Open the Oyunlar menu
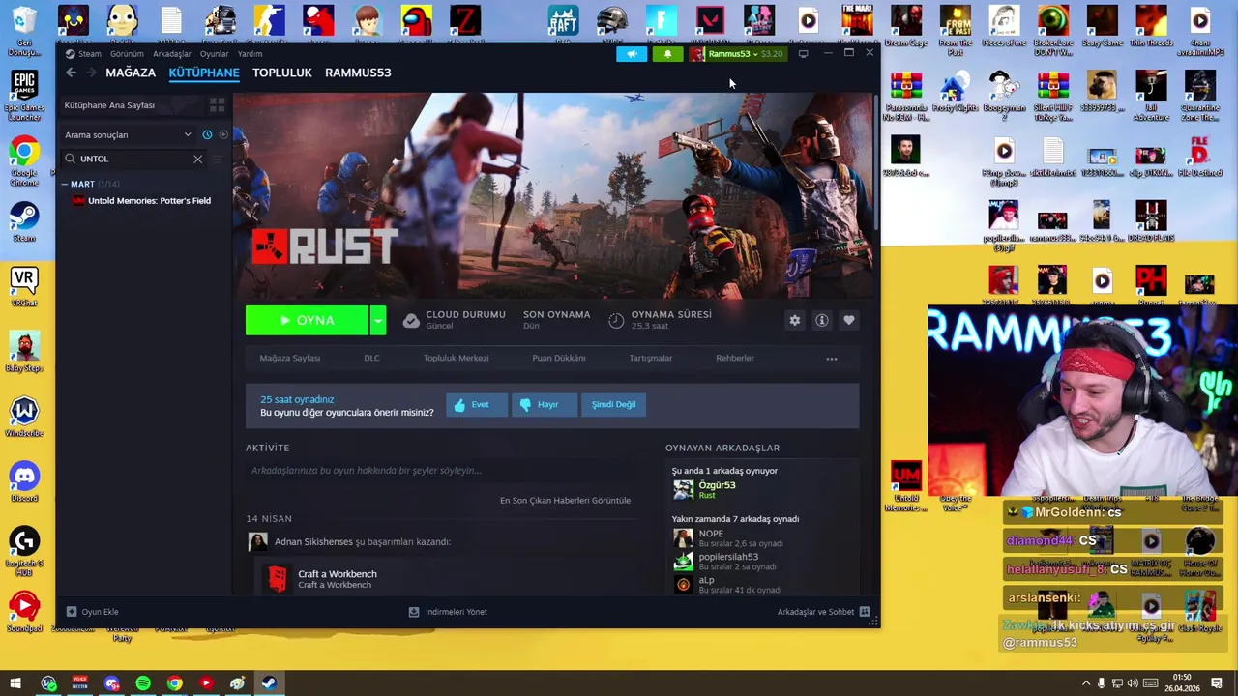1238x696 pixels. (x=214, y=54)
